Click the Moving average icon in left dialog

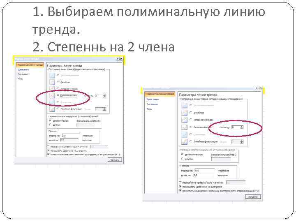pos(52,109)
